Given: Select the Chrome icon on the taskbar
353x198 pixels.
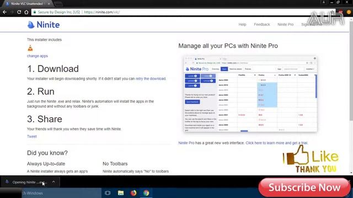Looking at the screenshot, I should [146, 193].
